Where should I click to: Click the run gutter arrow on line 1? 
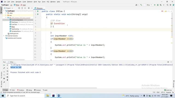pos(38,11)
